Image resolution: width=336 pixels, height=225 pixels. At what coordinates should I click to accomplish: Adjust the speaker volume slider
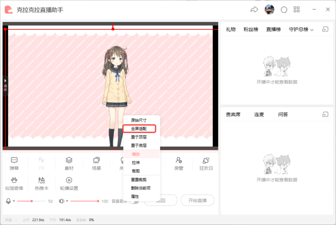85,201
